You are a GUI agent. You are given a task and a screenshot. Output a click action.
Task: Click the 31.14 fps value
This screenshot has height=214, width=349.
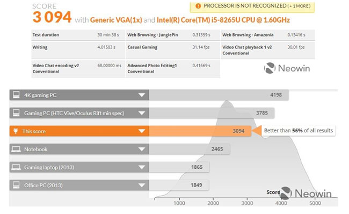(201, 47)
